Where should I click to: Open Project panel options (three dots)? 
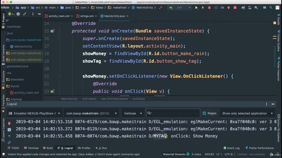[33, 14]
